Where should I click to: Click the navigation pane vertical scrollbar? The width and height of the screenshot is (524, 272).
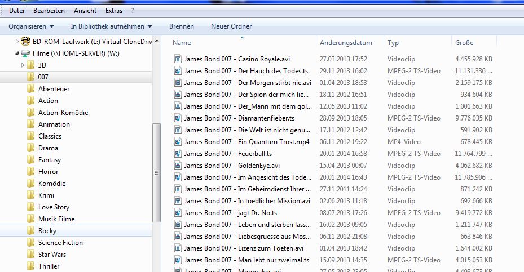click(157, 169)
